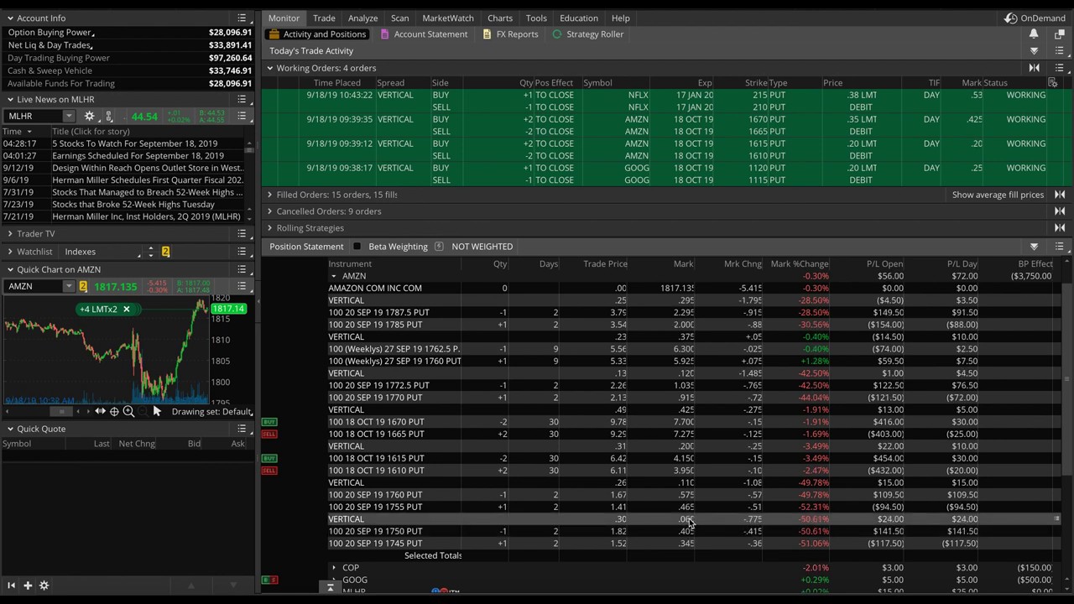Collapse the Account Info panel
The image size is (1074, 604).
[10, 18]
